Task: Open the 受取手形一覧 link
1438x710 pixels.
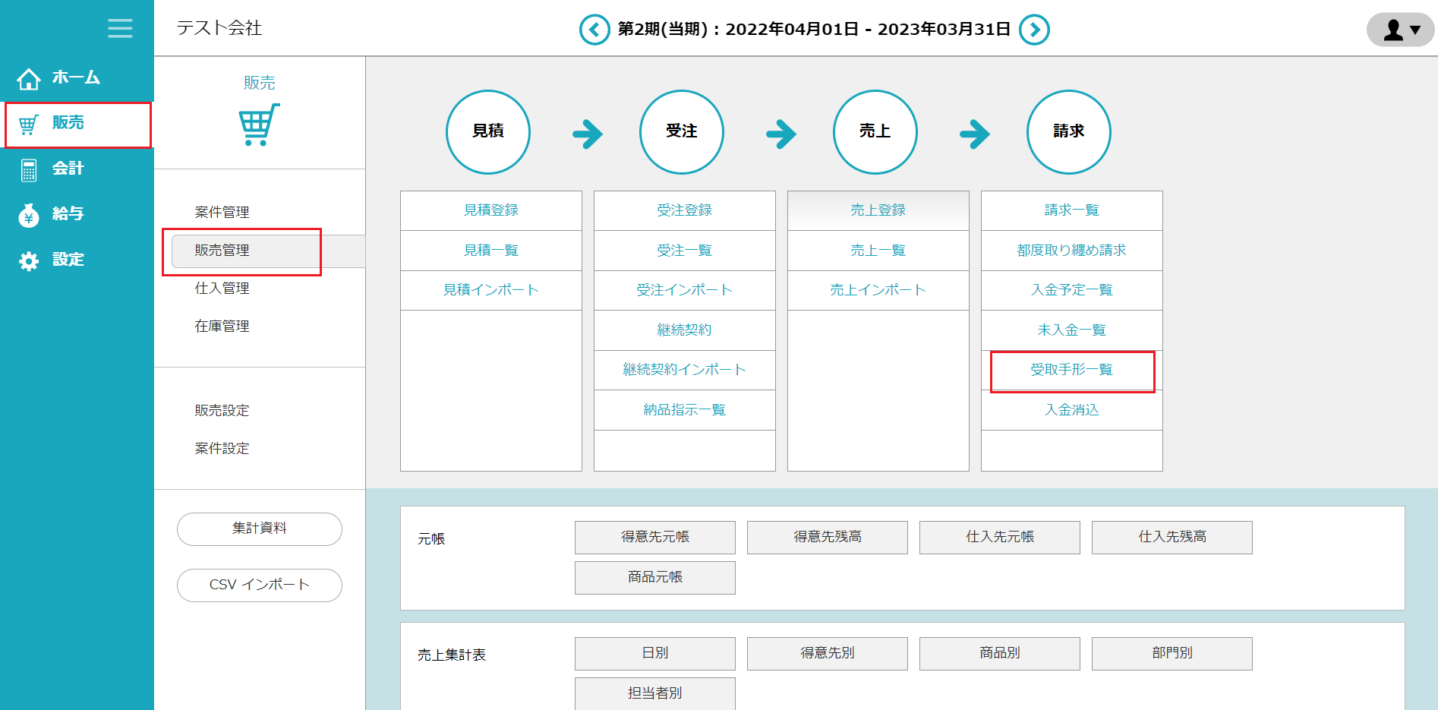Action: (x=1071, y=370)
